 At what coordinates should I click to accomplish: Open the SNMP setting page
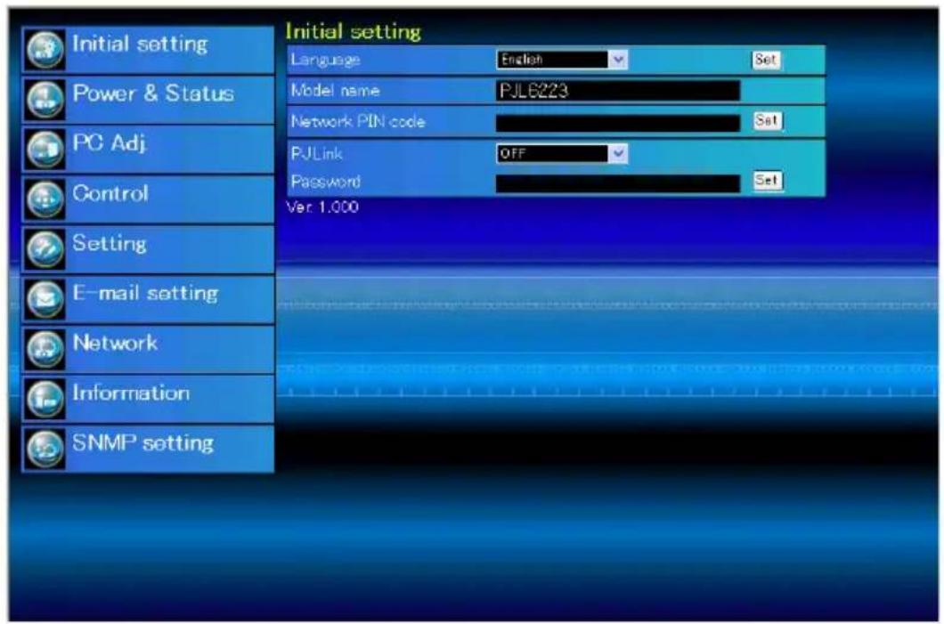click(148, 449)
